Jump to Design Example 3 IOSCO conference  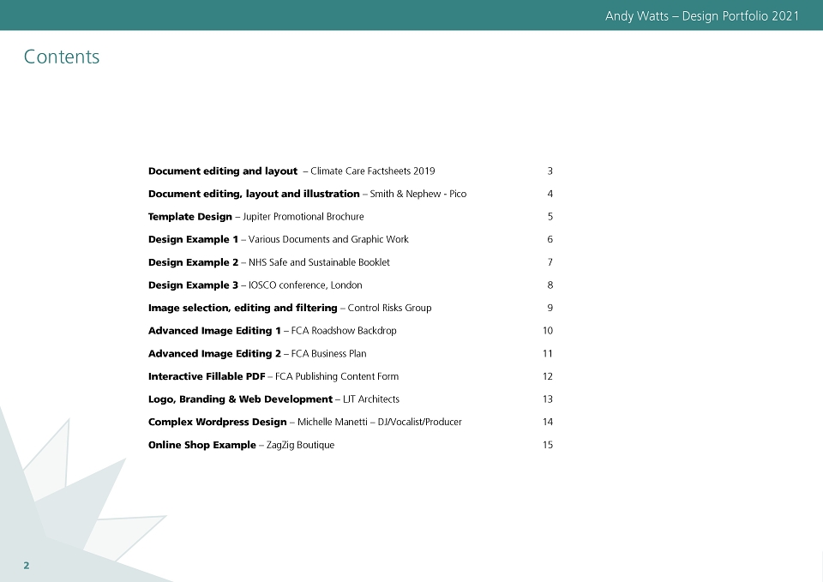pos(255,285)
